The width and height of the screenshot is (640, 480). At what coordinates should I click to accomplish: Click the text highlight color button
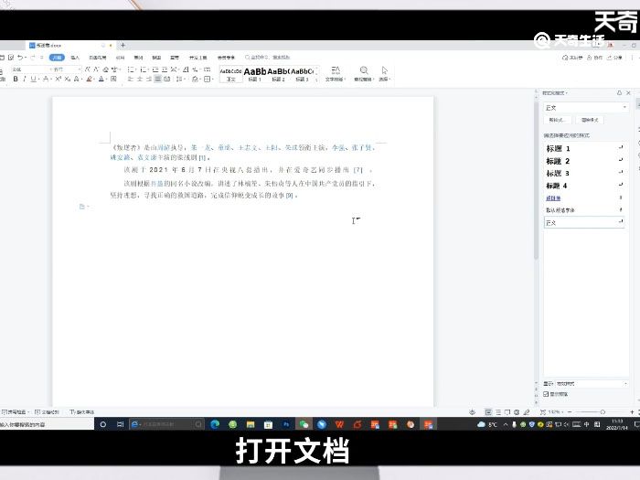coord(90,79)
